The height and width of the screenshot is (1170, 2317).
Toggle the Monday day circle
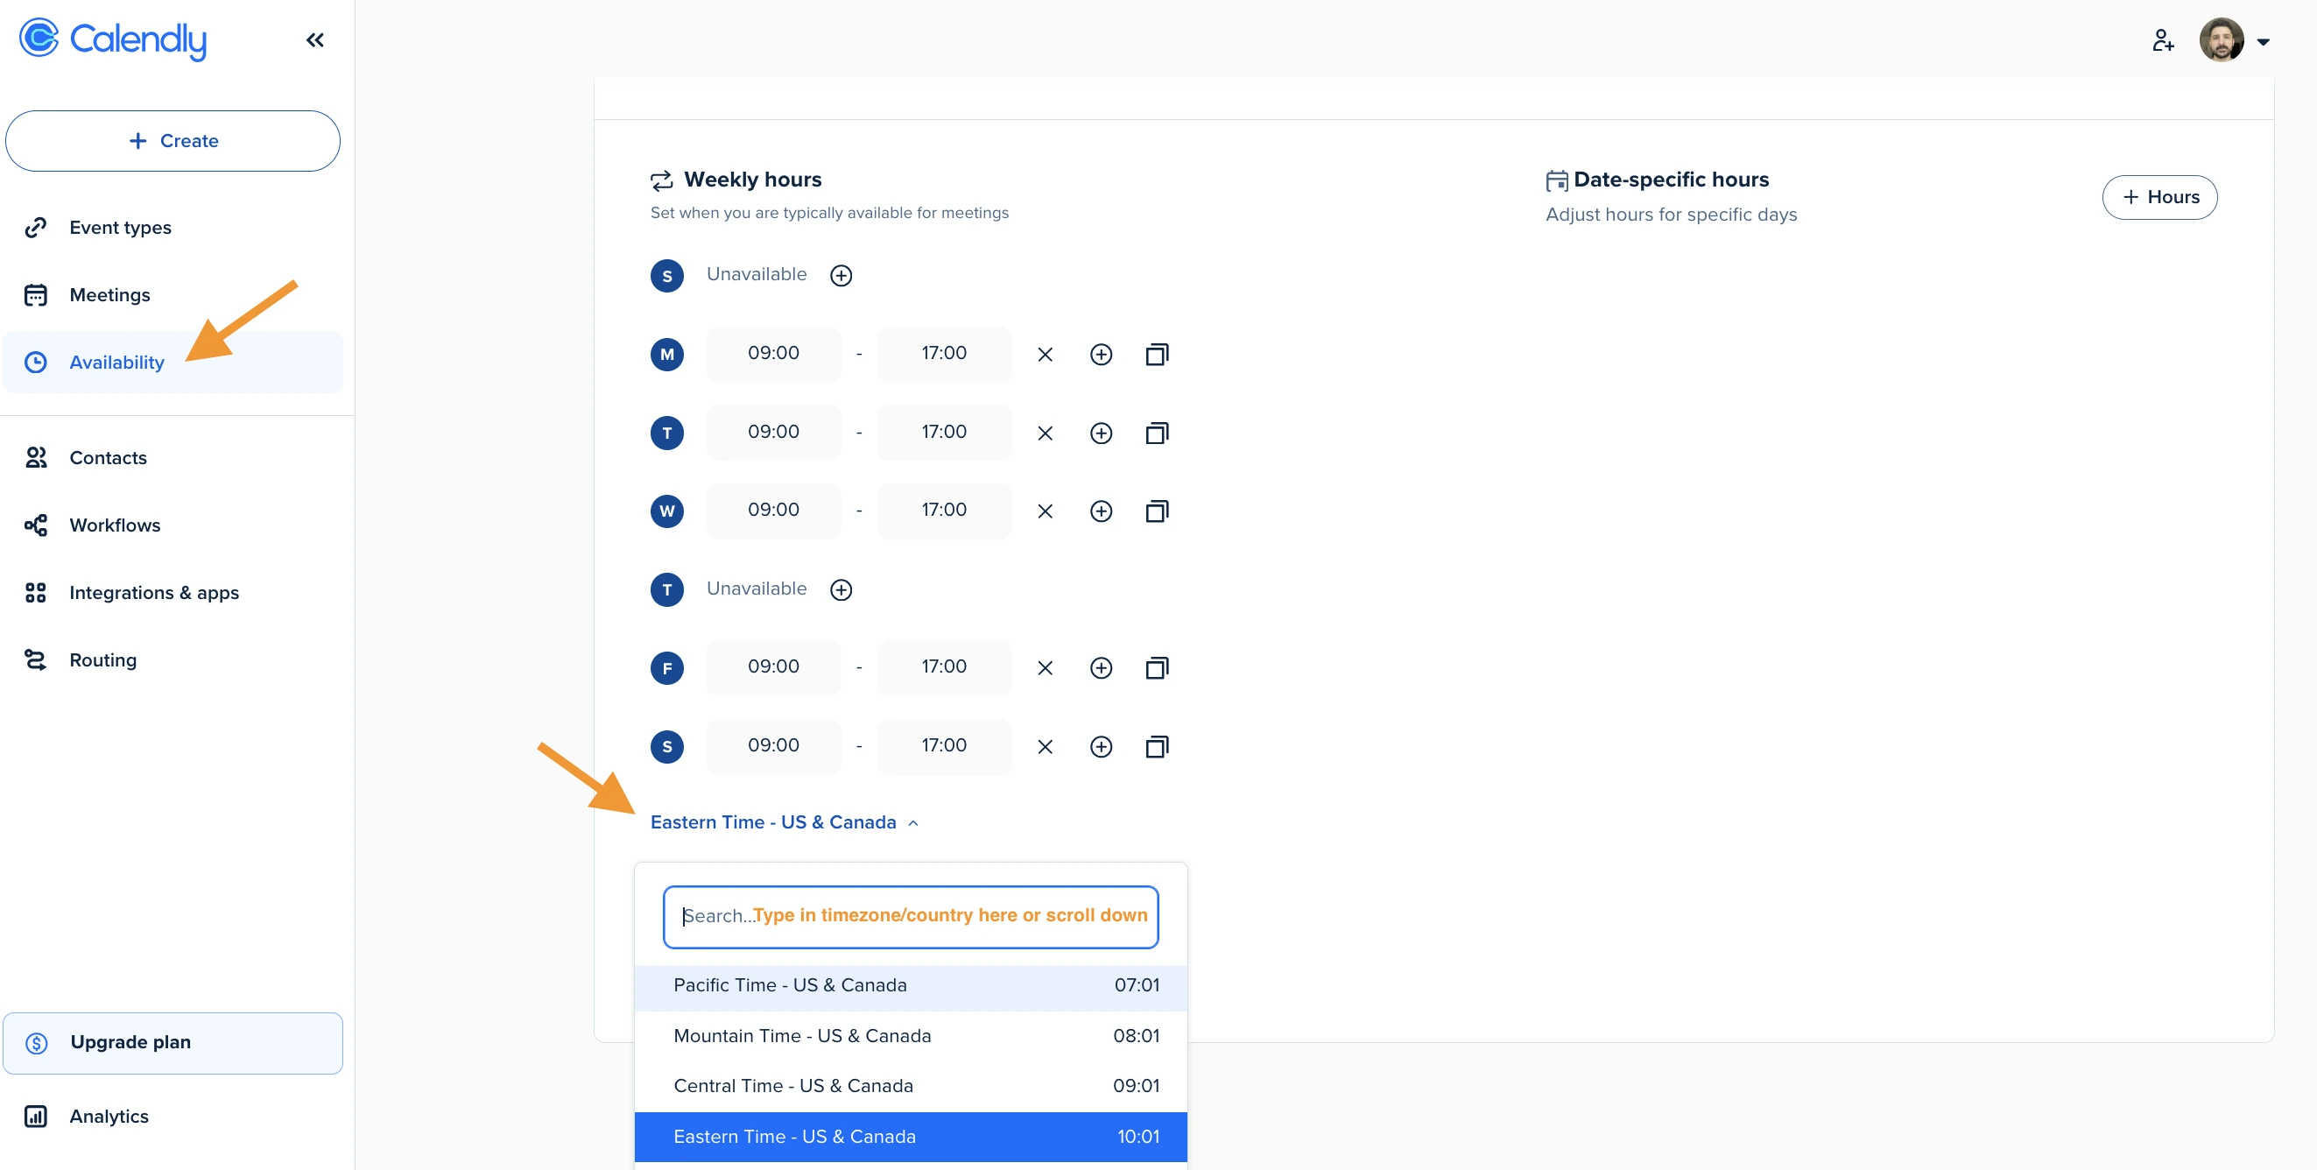pos(667,355)
